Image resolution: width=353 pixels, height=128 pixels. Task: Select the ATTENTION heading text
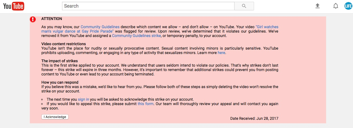click(x=52, y=19)
